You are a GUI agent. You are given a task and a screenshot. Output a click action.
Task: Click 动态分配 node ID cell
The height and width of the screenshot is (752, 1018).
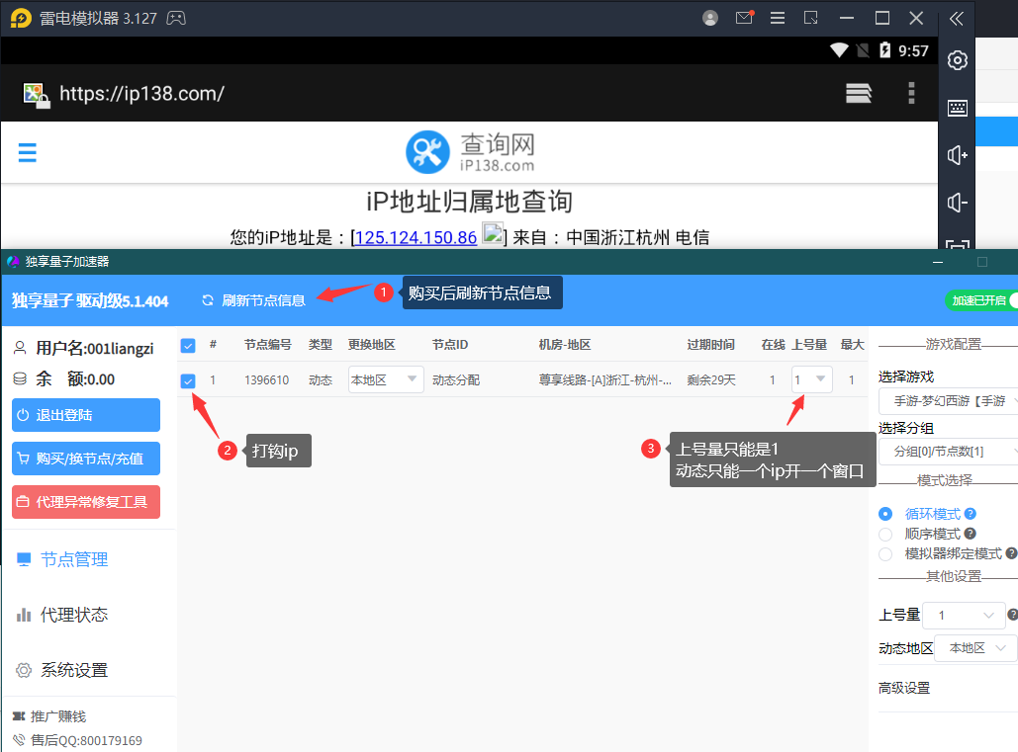456,380
